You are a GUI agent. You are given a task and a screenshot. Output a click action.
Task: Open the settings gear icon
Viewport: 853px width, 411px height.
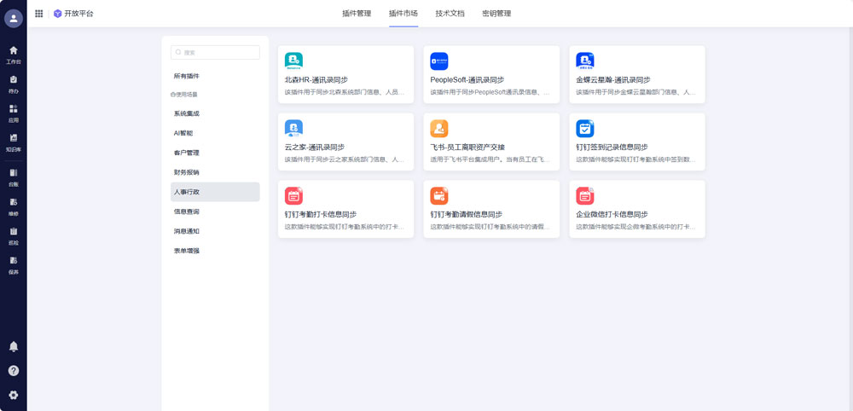tap(13, 395)
